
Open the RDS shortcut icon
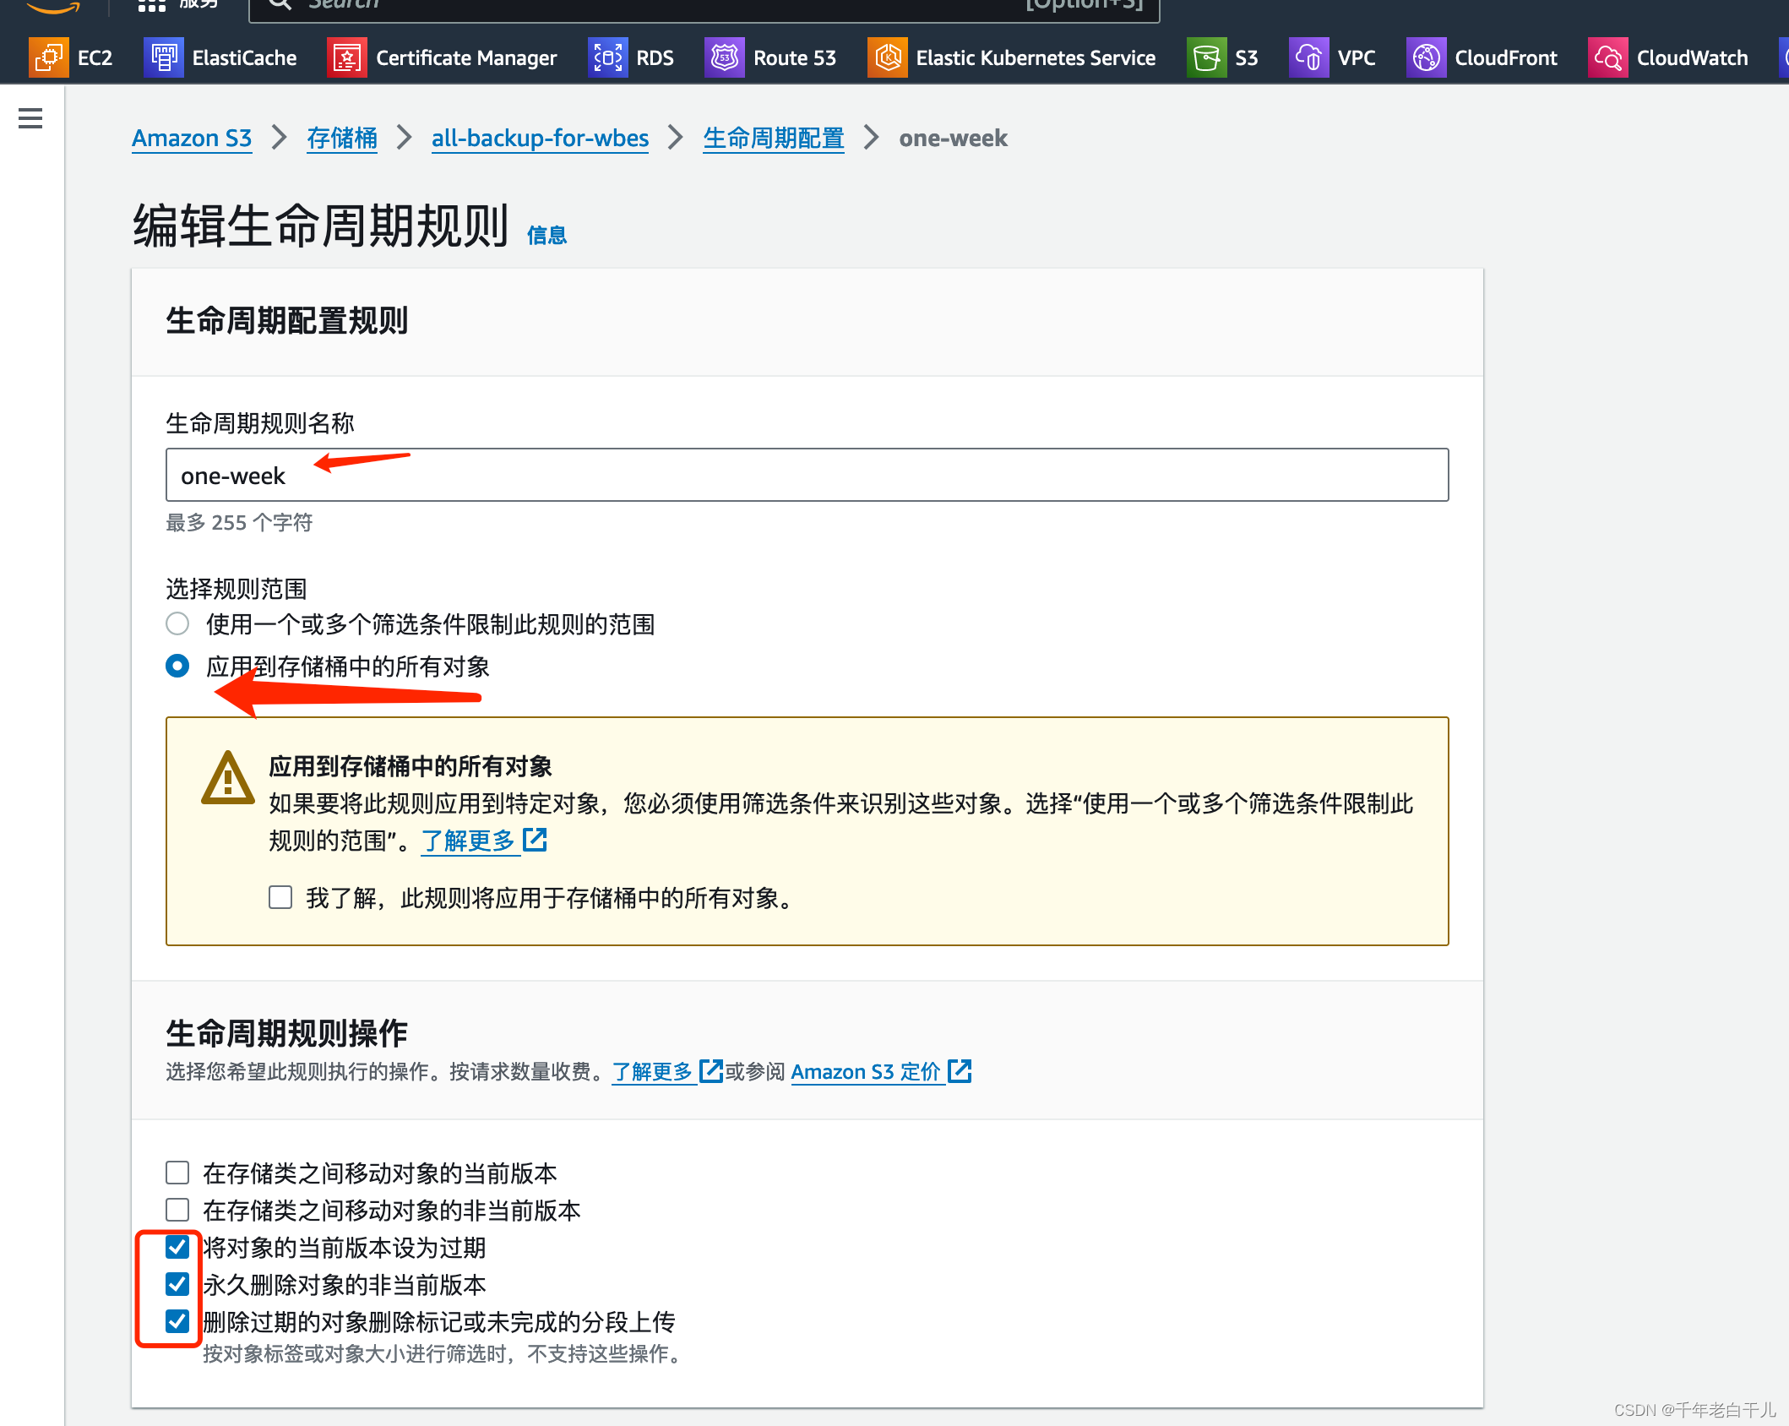coord(607,57)
